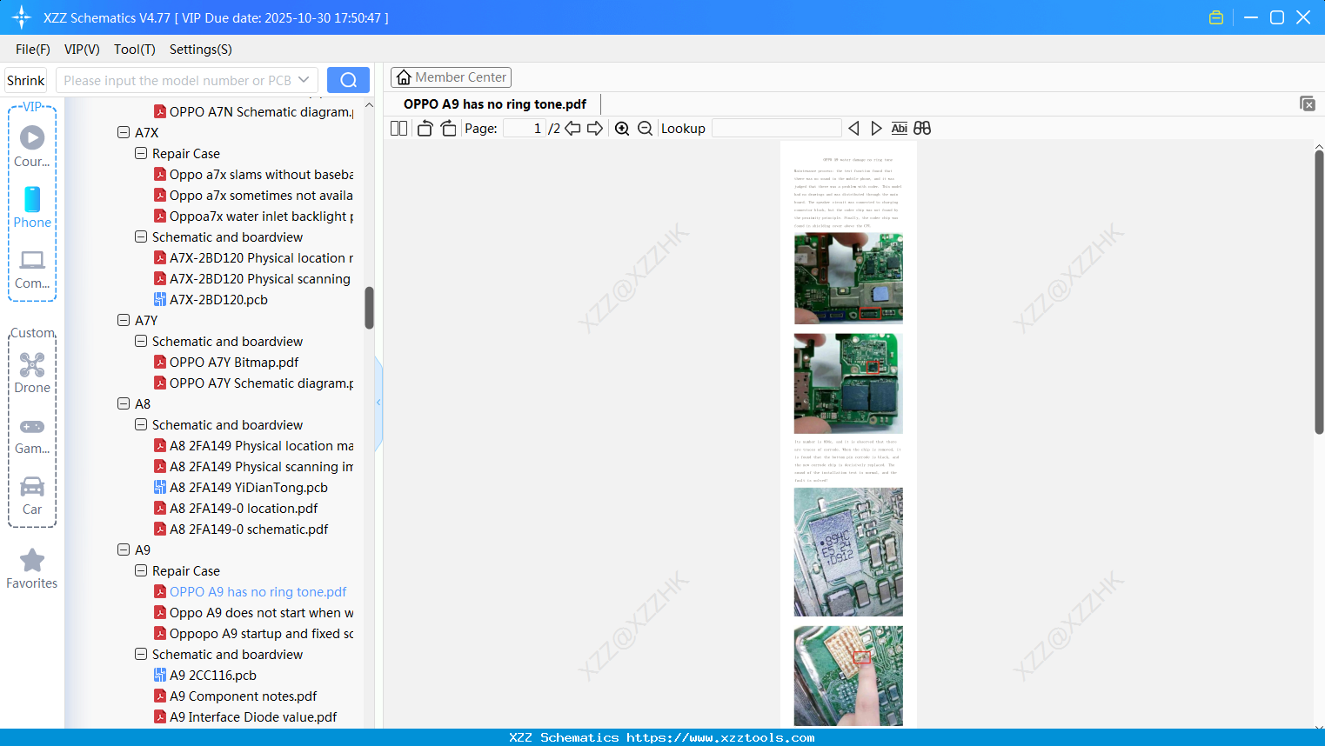
Task: Close the opened PDF tab panel
Action: pos(1307,103)
